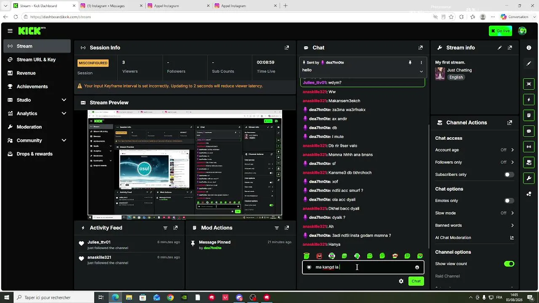Open the English language tag
Screen dimensions: 539x303
click(x=456, y=77)
